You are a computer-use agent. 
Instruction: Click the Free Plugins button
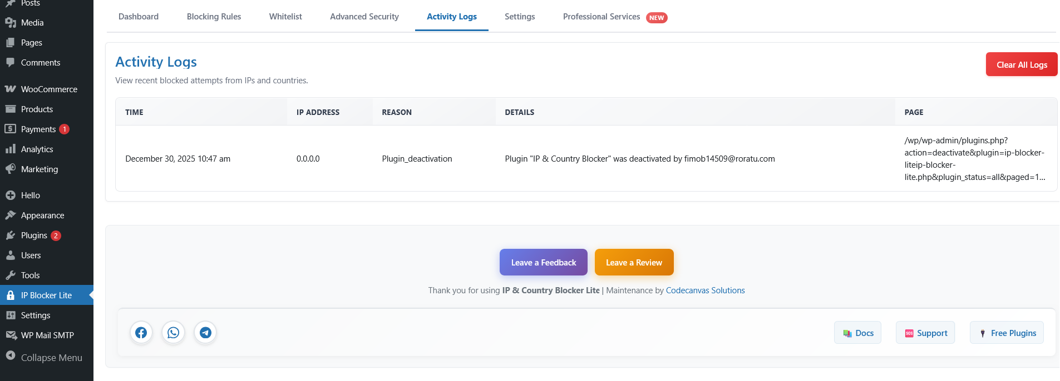tap(1007, 333)
